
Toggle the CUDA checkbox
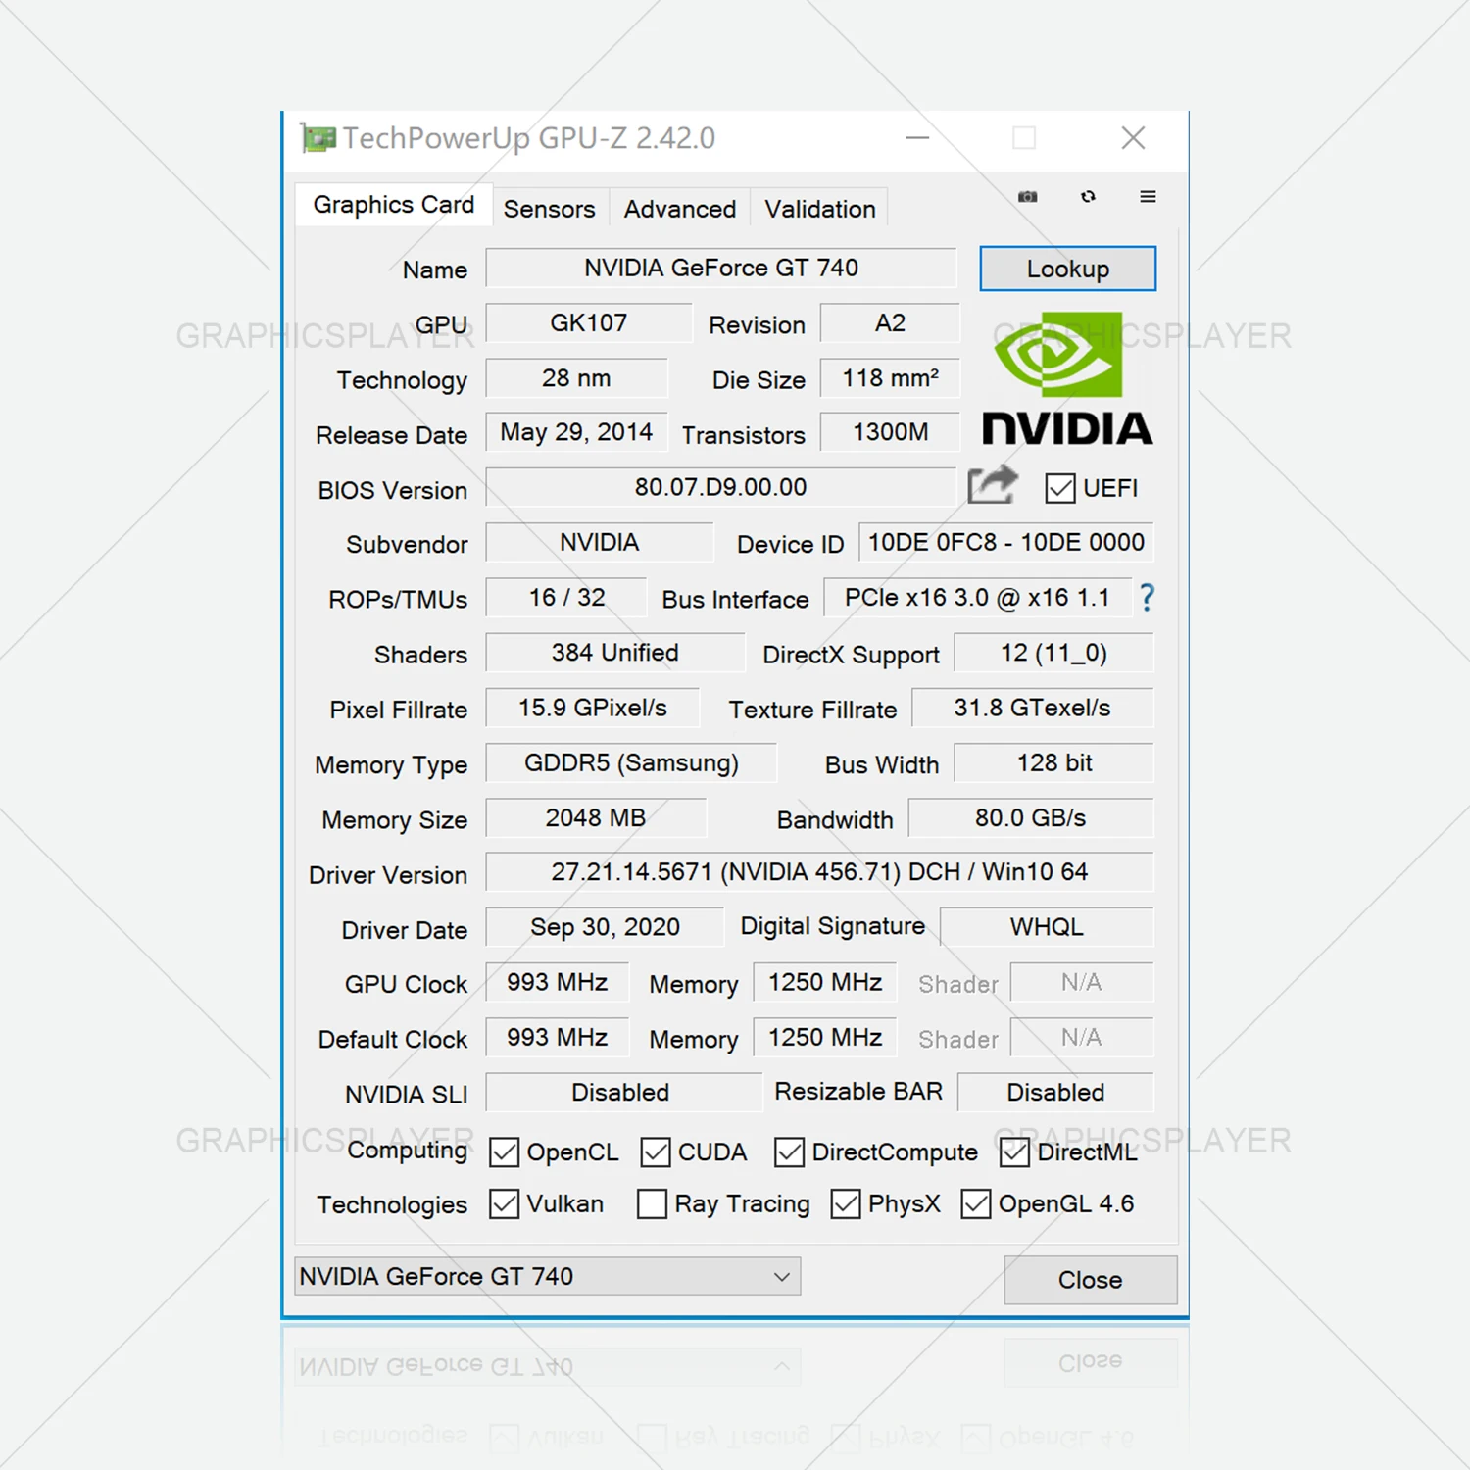(655, 1152)
